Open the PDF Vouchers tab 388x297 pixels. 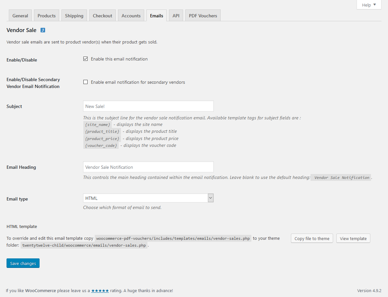tap(203, 16)
